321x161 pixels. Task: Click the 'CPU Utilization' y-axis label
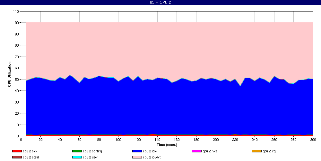pos(9,74)
